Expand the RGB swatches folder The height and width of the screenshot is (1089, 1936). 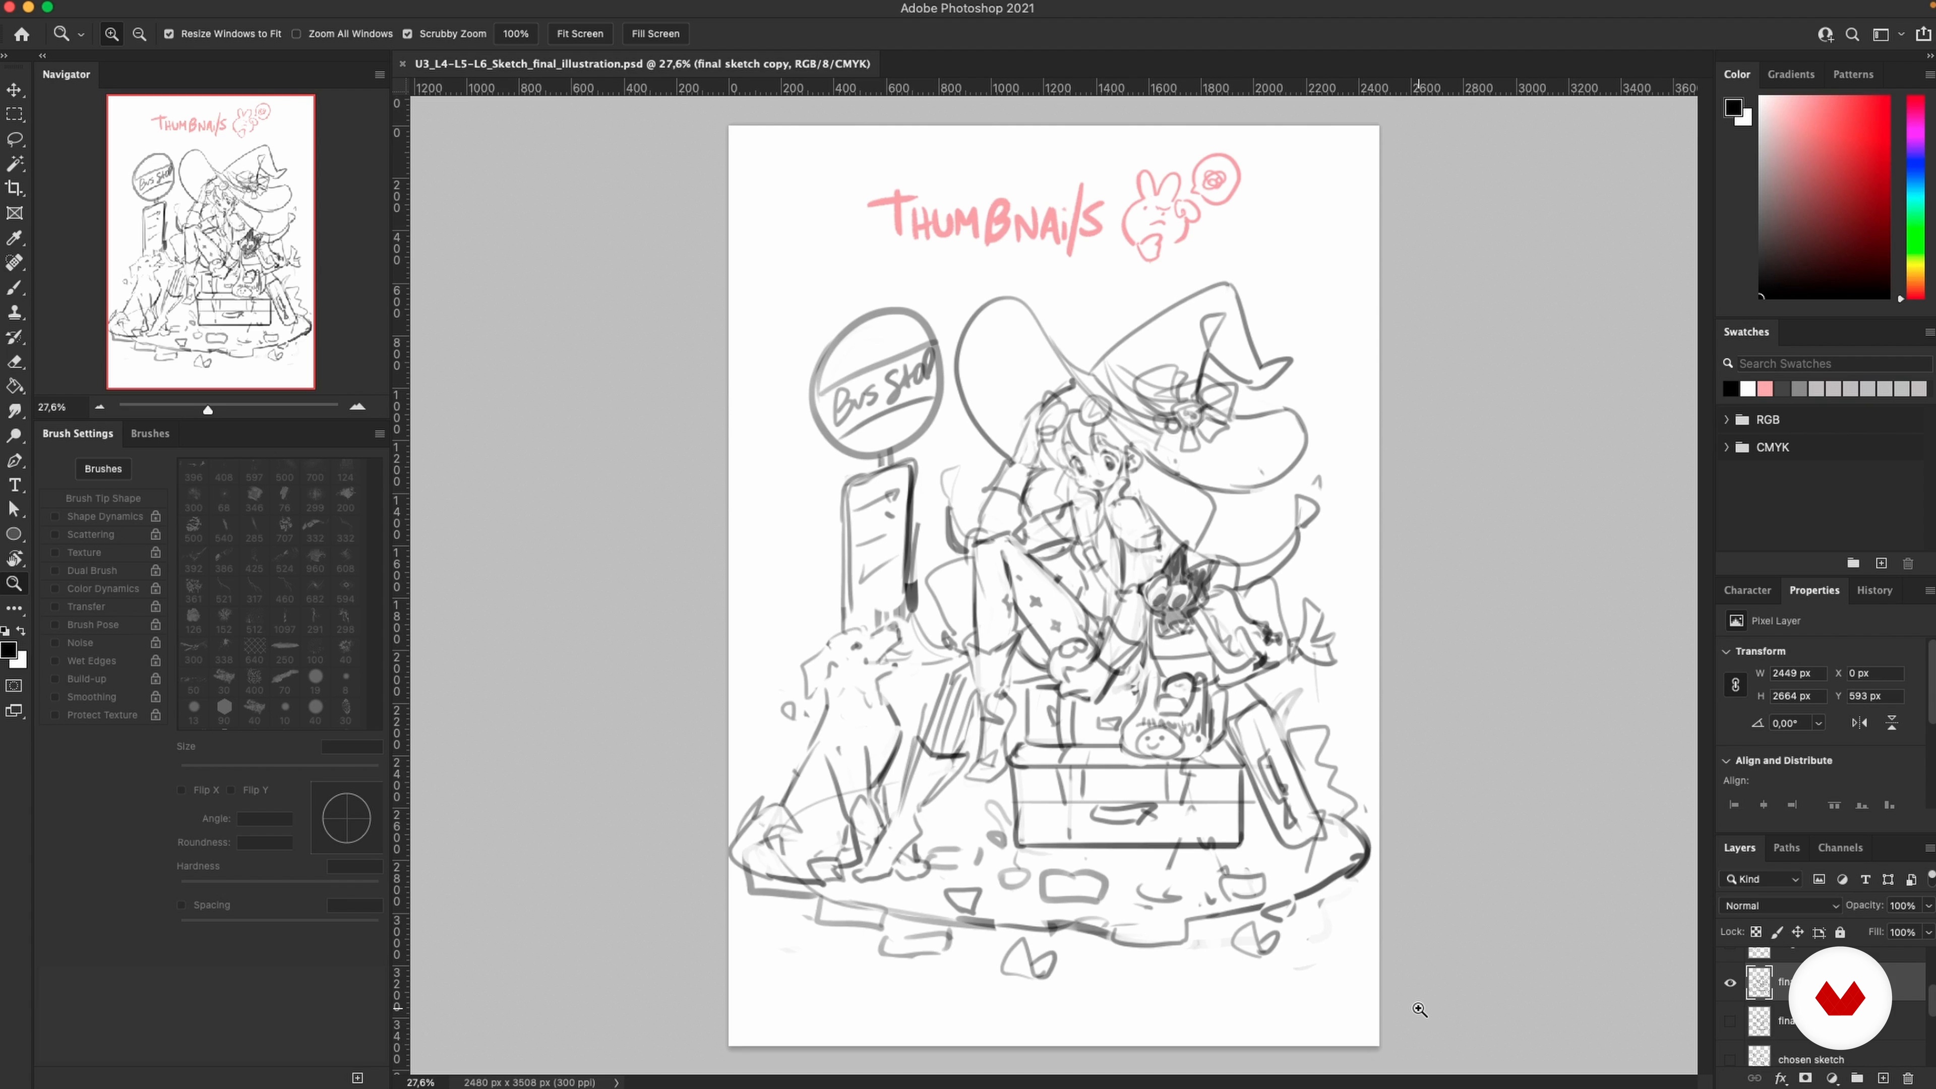1726,419
